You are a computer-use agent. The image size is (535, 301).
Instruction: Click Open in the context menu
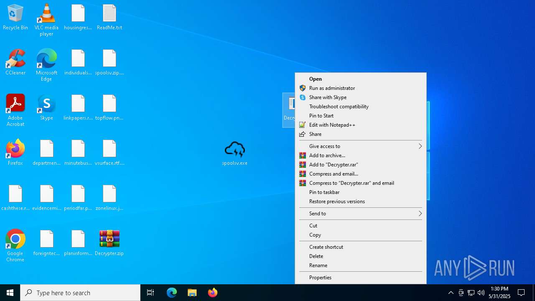[x=361, y=79]
